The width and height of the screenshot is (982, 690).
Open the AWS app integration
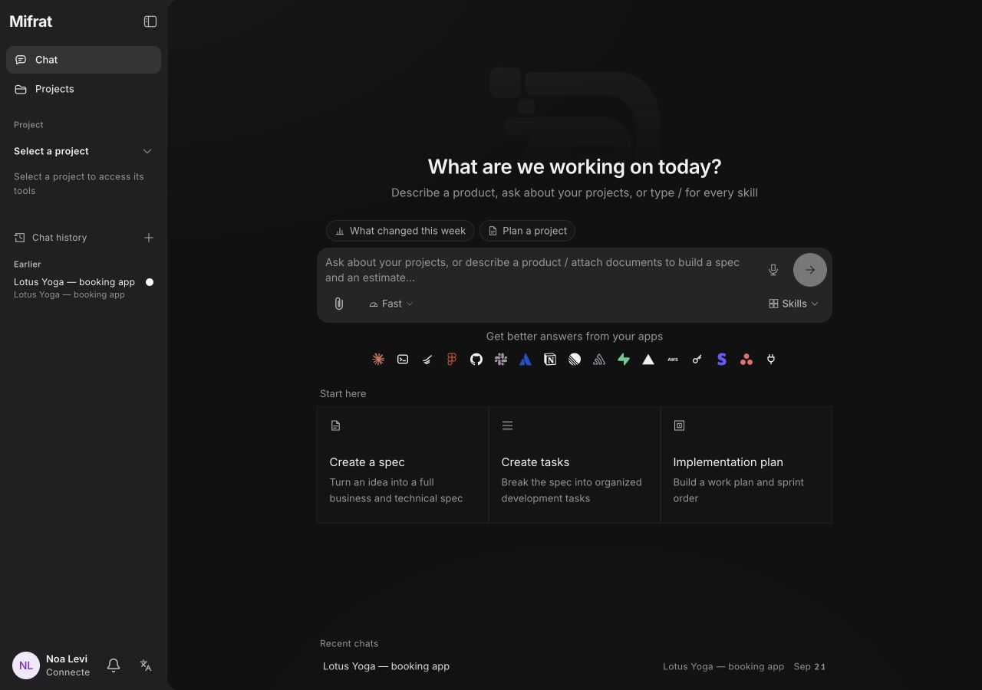pos(673,359)
